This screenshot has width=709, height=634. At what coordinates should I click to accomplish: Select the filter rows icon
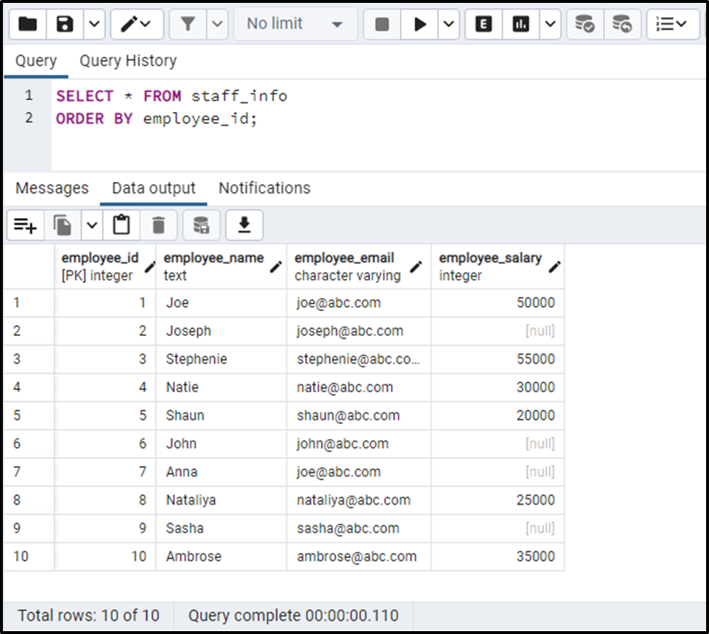(x=187, y=24)
